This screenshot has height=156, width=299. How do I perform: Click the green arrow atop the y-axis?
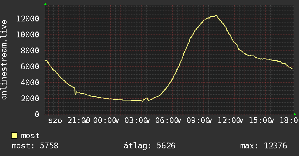[x=45, y=4]
